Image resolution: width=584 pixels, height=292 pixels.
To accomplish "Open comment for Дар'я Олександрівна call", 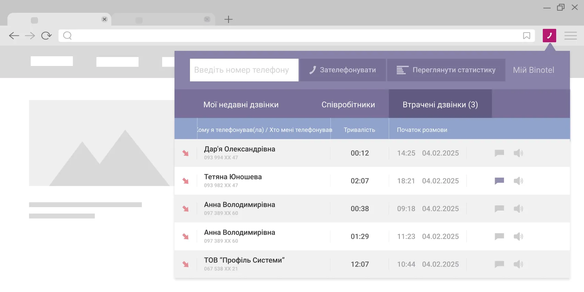I will click(x=499, y=153).
